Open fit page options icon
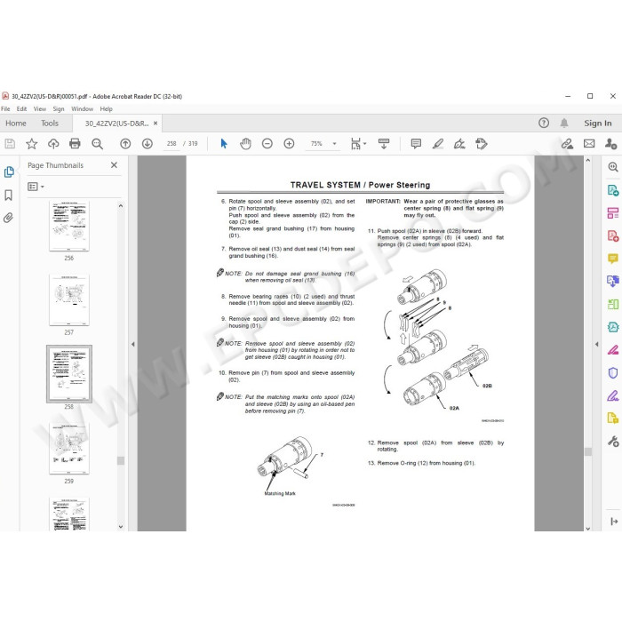Image resolution: width=622 pixels, height=622 pixels. click(x=355, y=144)
